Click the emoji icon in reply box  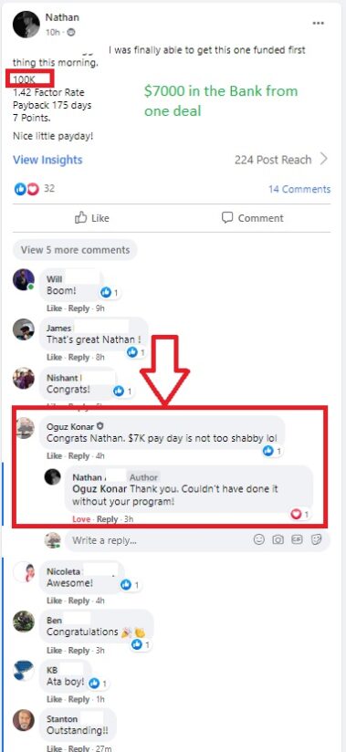pyautogui.click(x=259, y=539)
